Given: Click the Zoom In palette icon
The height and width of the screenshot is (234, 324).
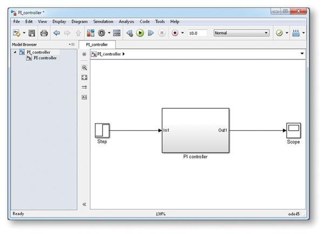Looking at the screenshot, I should tap(84, 68).
